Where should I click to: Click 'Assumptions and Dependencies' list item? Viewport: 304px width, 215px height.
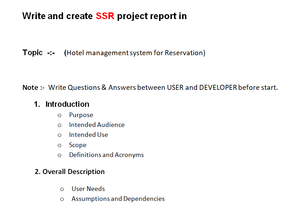click(x=118, y=199)
